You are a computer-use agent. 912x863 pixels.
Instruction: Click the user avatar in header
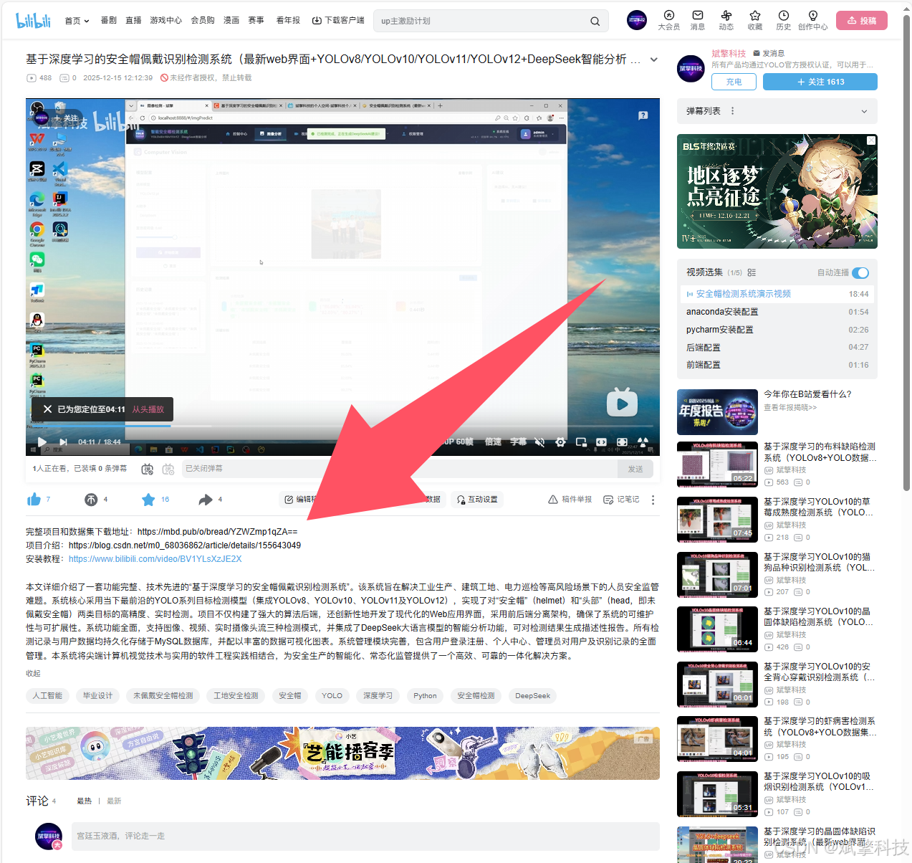(x=636, y=20)
